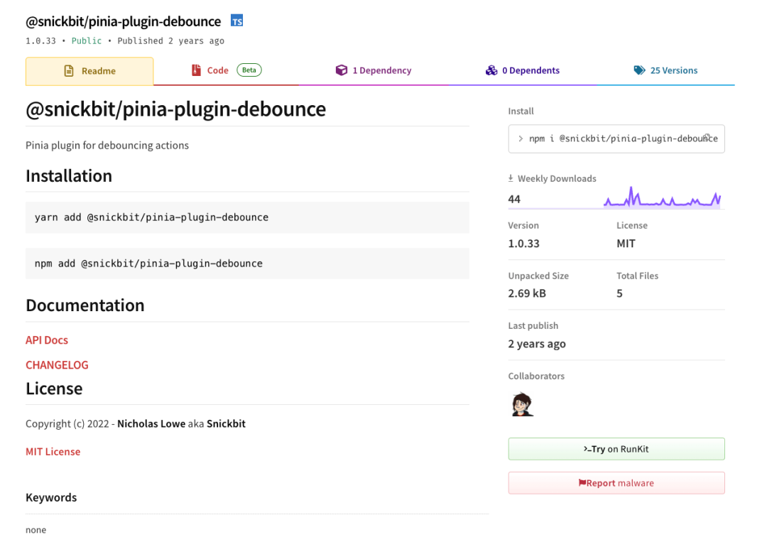This screenshot has height=547, width=767.
Task: Click the Readme document icon
Action: pos(68,70)
